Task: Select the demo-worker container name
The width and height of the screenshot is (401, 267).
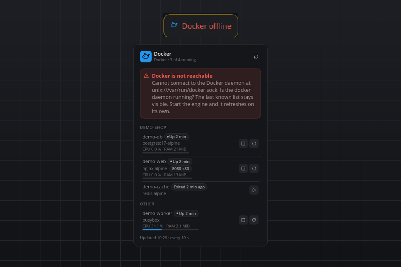Action: pos(157,213)
